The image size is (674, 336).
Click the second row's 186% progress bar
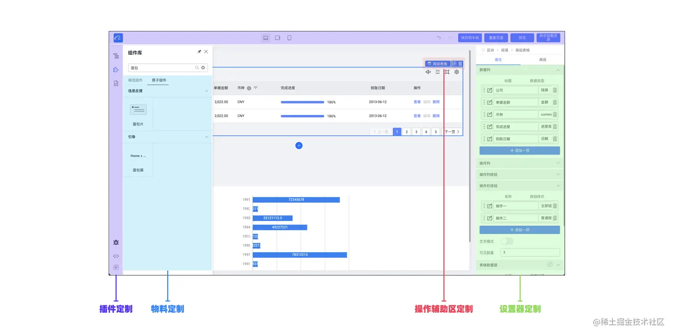point(302,116)
